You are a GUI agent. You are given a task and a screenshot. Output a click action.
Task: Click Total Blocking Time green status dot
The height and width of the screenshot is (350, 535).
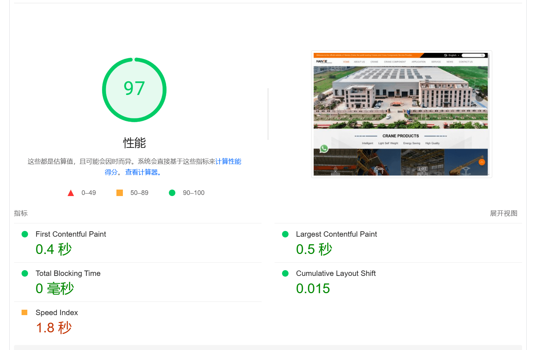[x=25, y=273]
